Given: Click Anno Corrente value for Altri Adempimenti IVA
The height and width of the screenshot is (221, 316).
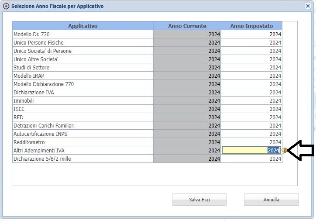Looking at the screenshot, I should point(187,150).
